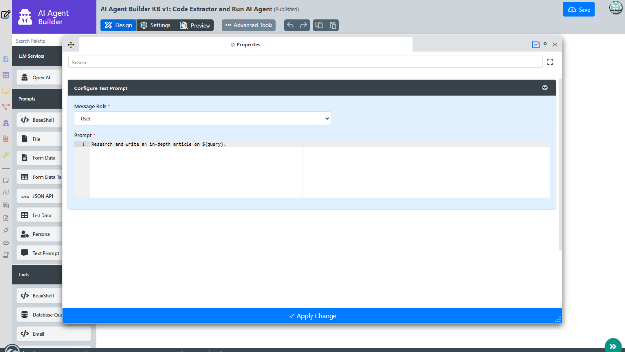Screen dimensions: 625x352
Task: Open the Message Role dropdown
Action: point(202,119)
